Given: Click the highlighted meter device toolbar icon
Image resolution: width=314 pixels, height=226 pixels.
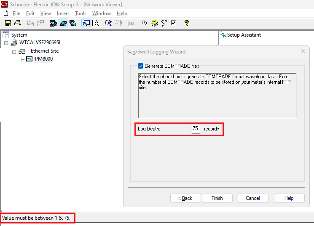Looking at the screenshot, I should pos(63,24).
